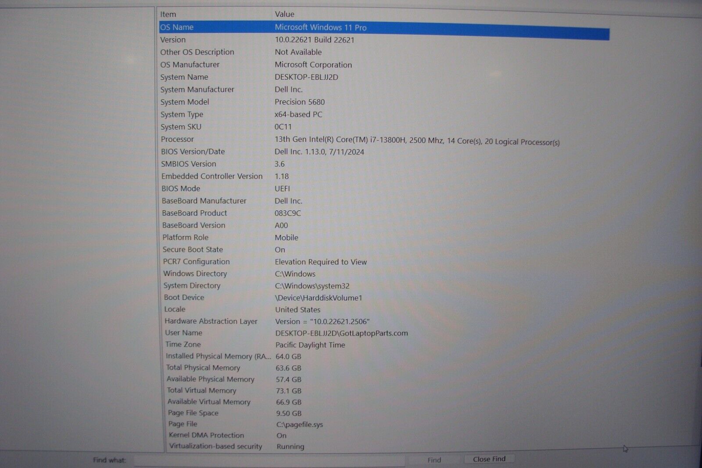Select the Locale row
This screenshot has height=468, width=702.
384,310
